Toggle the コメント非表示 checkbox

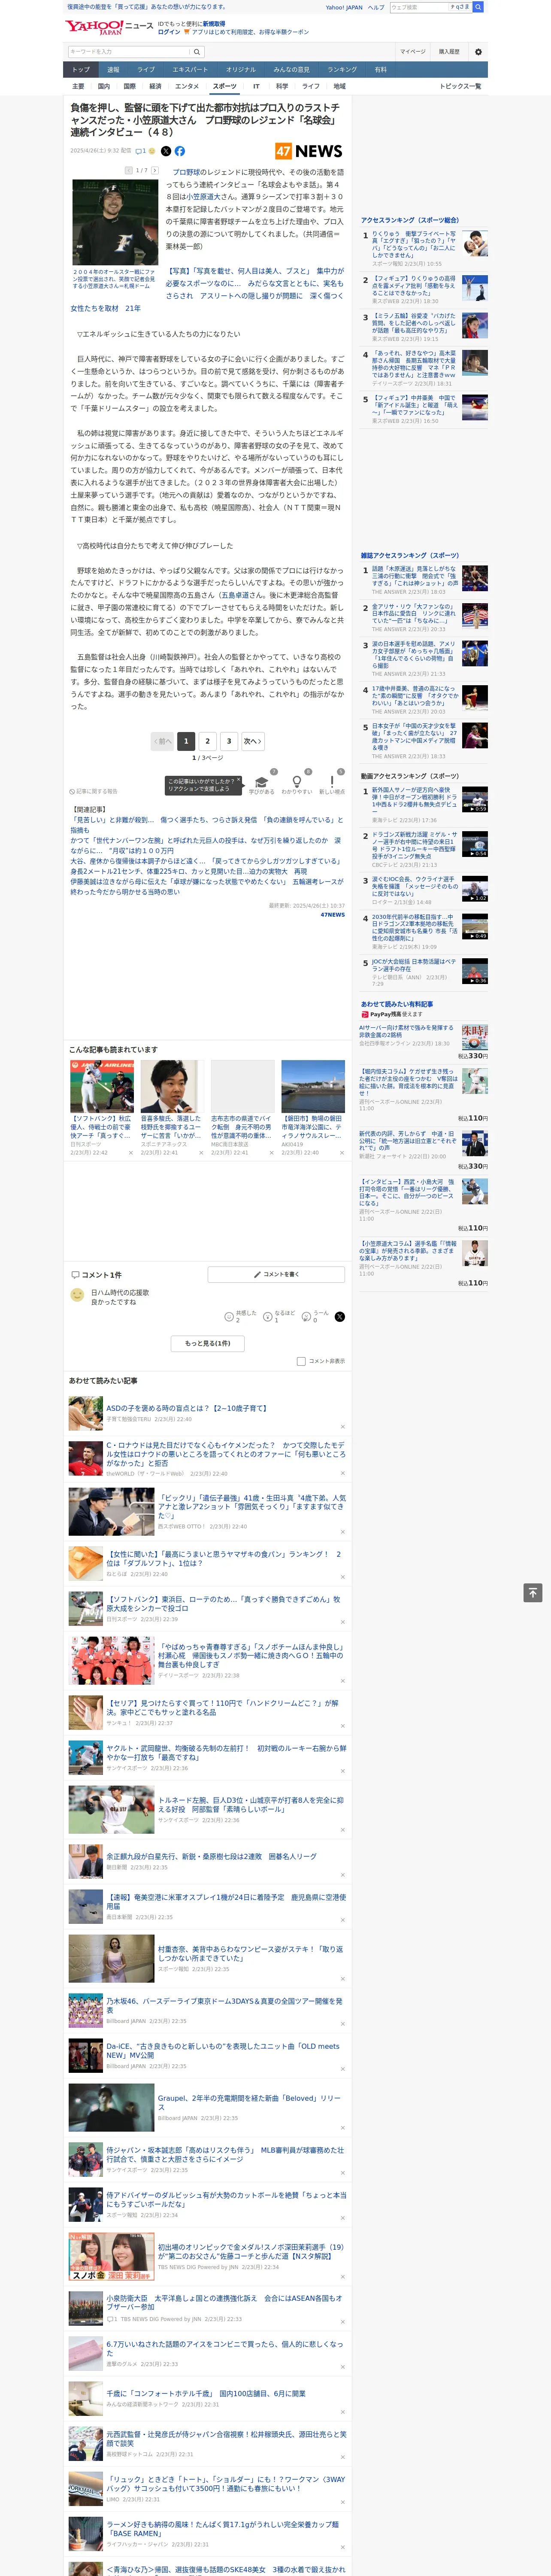coord(301,1361)
